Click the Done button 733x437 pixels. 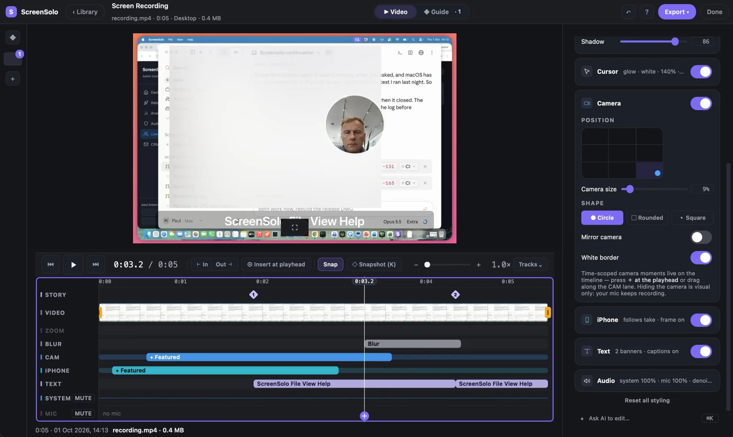point(714,12)
